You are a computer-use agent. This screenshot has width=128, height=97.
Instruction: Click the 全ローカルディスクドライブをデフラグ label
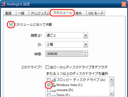79,67
